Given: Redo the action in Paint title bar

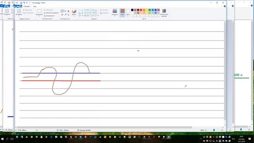Looking at the screenshot, I should (x=27, y=3).
